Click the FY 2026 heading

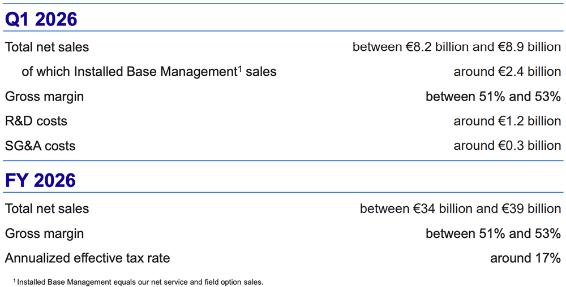click(40, 180)
